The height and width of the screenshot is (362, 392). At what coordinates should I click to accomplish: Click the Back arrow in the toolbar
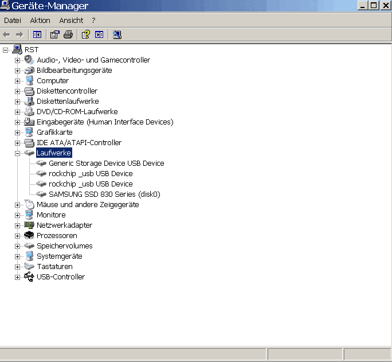pyautogui.click(x=6, y=34)
